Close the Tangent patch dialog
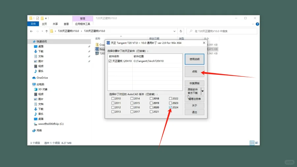This screenshot has width=297, height=167. (204, 43)
